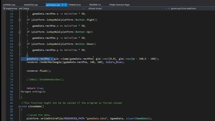The width and height of the screenshot is (215, 121).
Task: Click glm::vec2{0,0} argument on line 69
Action: [x=106, y=59]
